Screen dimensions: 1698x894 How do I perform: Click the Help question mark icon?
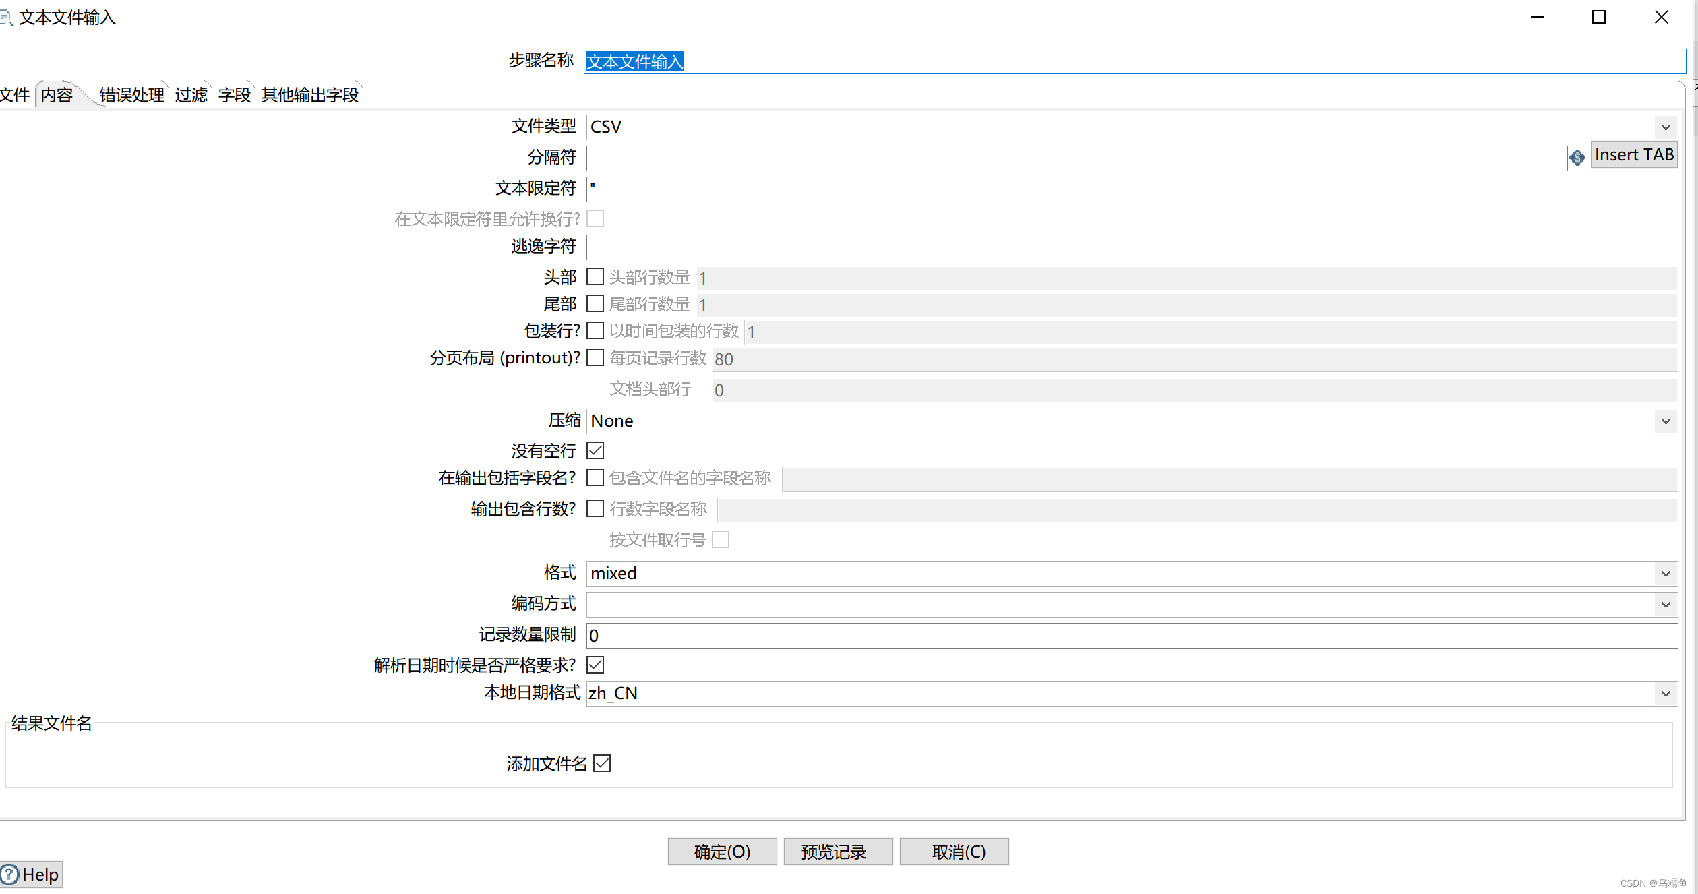pyautogui.click(x=9, y=874)
